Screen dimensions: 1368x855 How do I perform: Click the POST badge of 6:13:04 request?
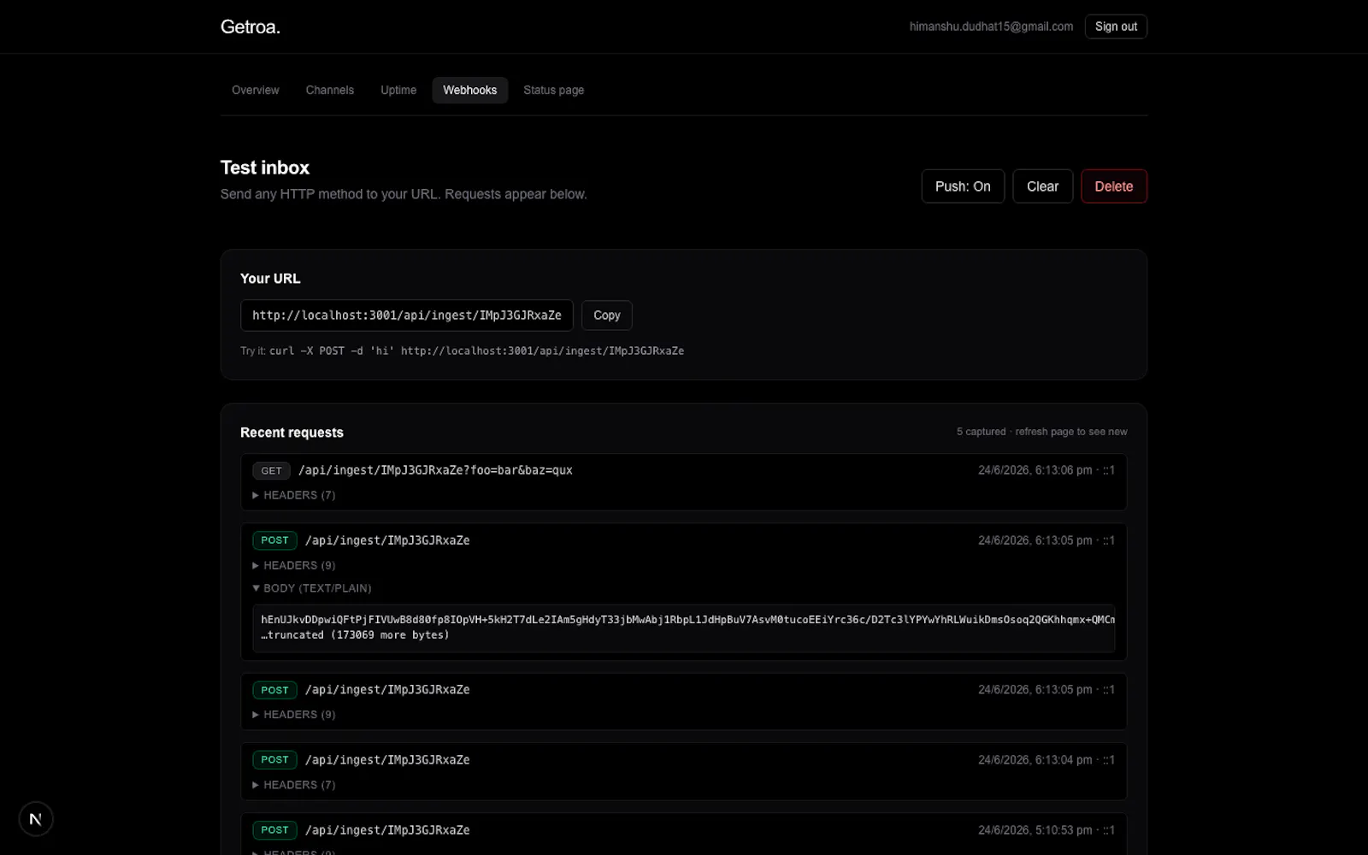274,760
